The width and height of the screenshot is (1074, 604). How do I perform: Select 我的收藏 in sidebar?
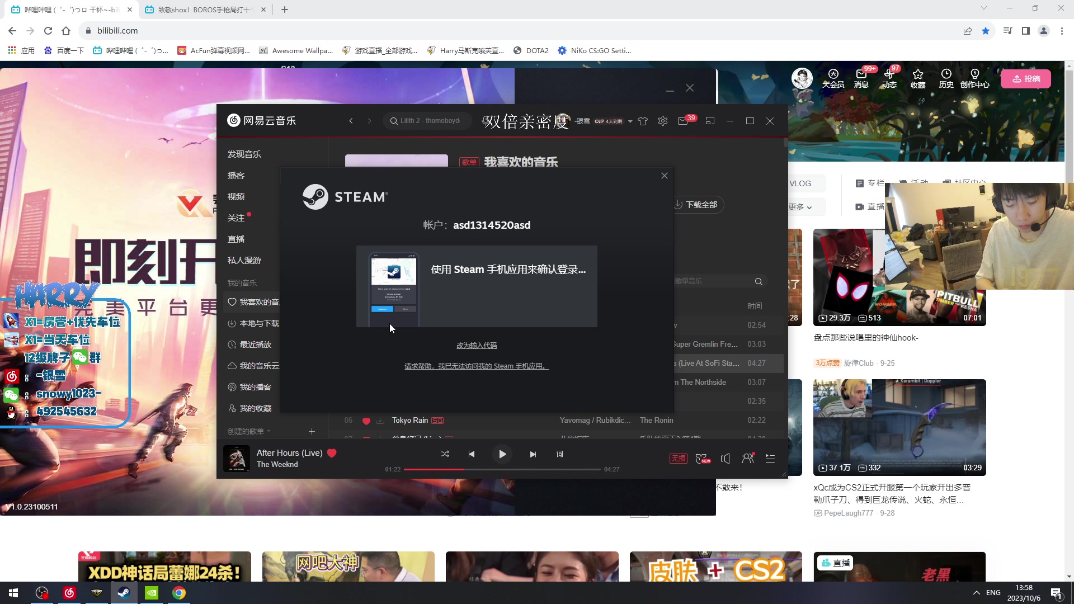249,408
